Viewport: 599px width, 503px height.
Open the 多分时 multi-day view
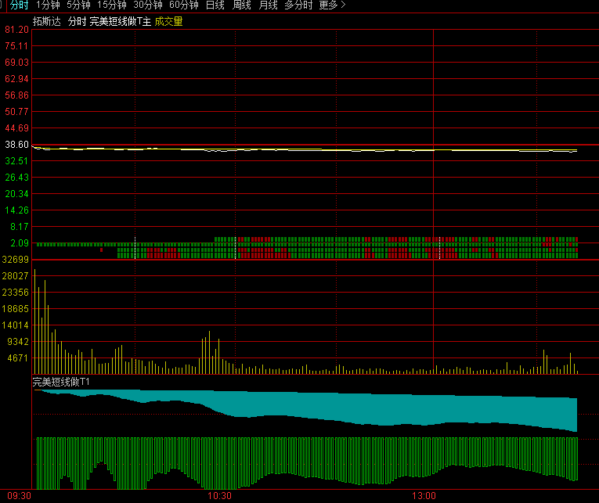pyautogui.click(x=298, y=5)
